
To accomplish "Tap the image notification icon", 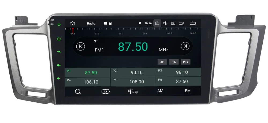I will pos(106,23).
